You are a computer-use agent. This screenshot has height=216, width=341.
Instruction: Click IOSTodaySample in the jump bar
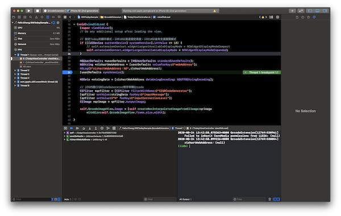88,17
